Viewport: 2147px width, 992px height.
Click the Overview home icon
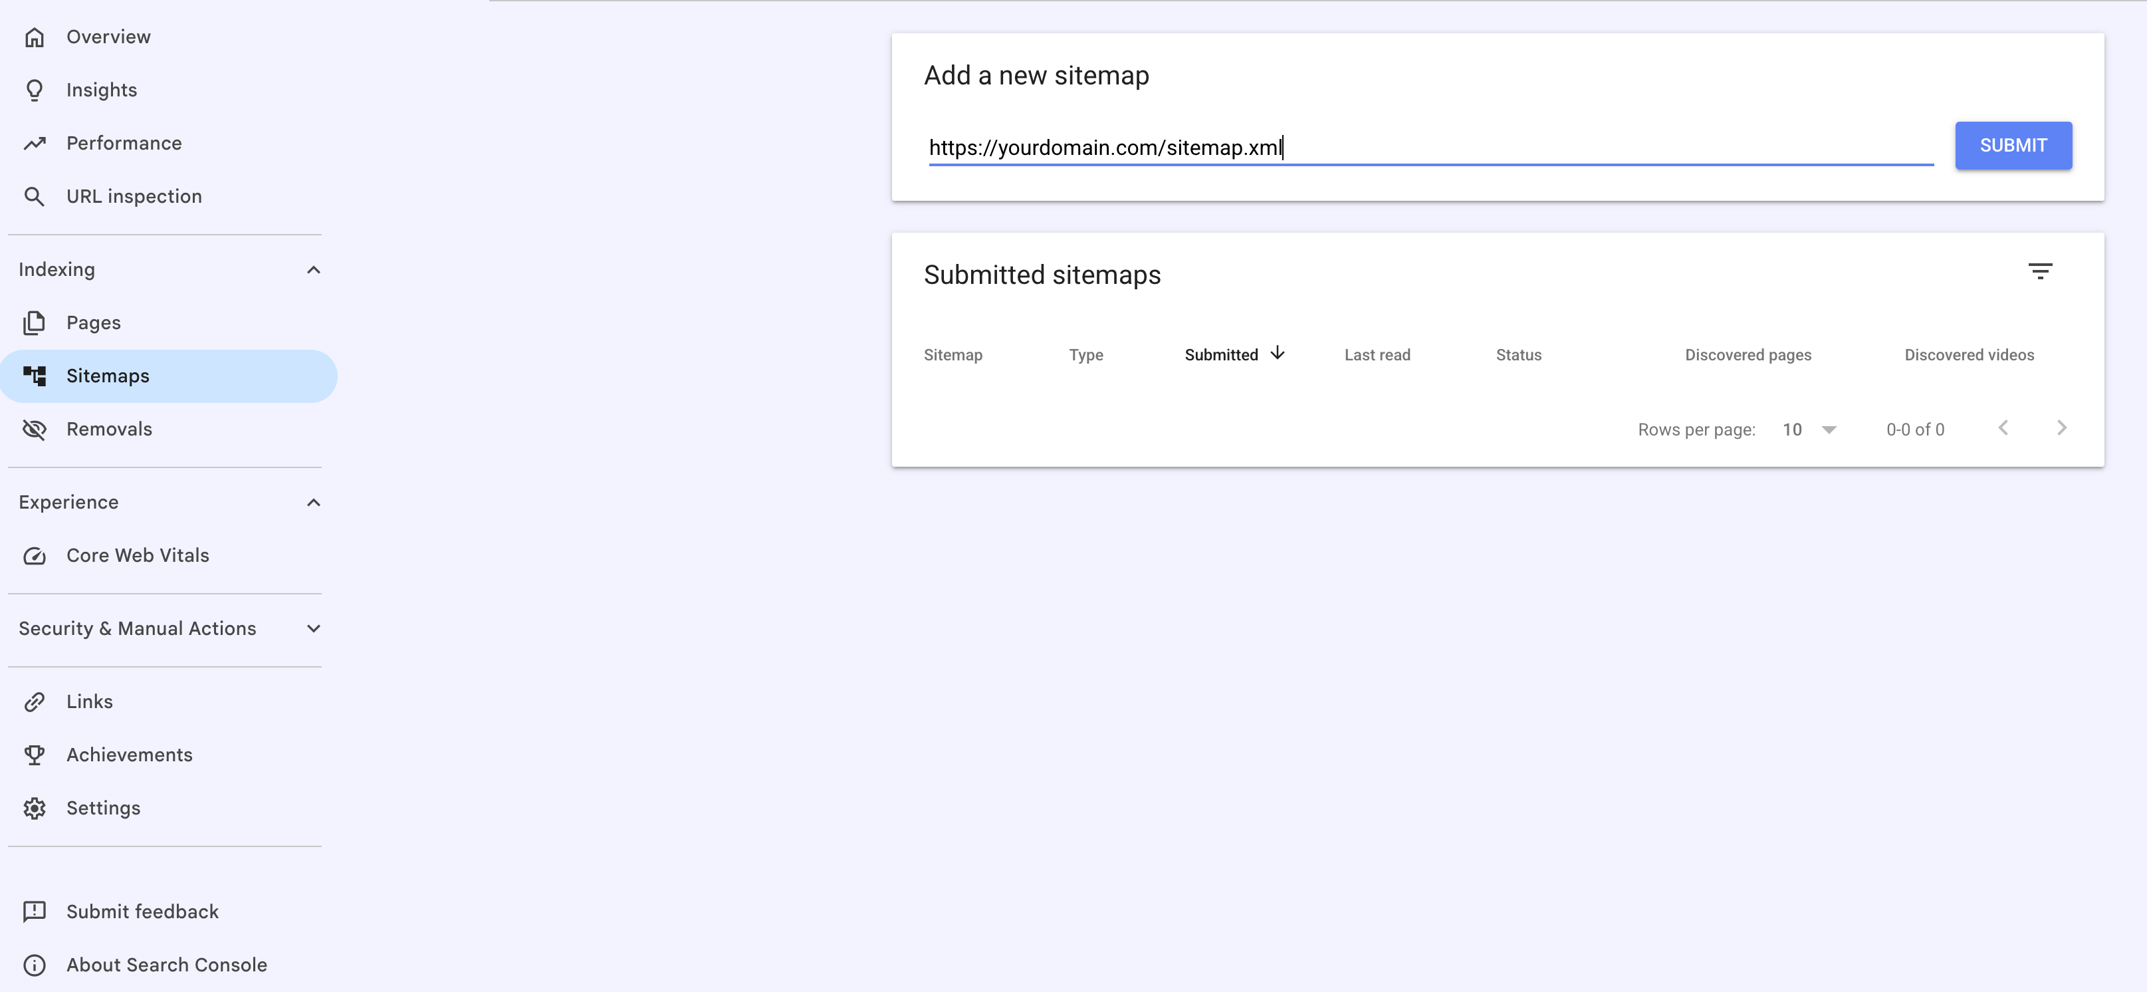[34, 37]
